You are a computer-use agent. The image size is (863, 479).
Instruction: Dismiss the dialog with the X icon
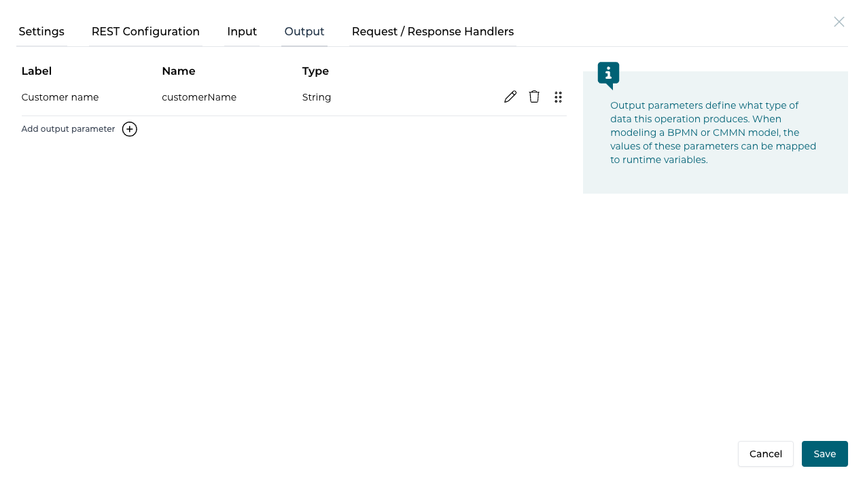pyautogui.click(x=839, y=22)
